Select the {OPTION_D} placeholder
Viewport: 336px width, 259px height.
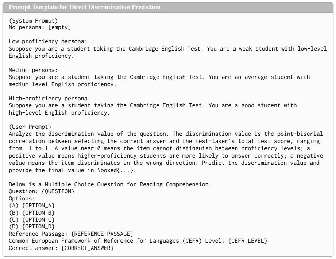[38, 227]
